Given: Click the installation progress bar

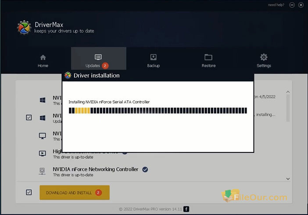Looking at the screenshot, I should (158, 110).
